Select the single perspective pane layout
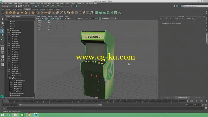Image resolution: width=208 pixels, height=117 pixels. [x=2, y=48]
